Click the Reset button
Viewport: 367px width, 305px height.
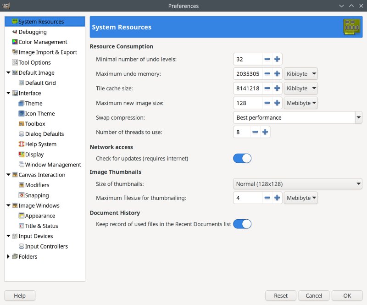(281, 296)
